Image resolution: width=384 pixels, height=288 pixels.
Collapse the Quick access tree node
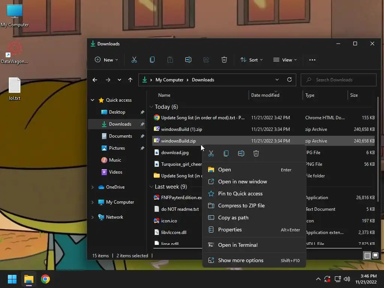pyautogui.click(x=93, y=100)
